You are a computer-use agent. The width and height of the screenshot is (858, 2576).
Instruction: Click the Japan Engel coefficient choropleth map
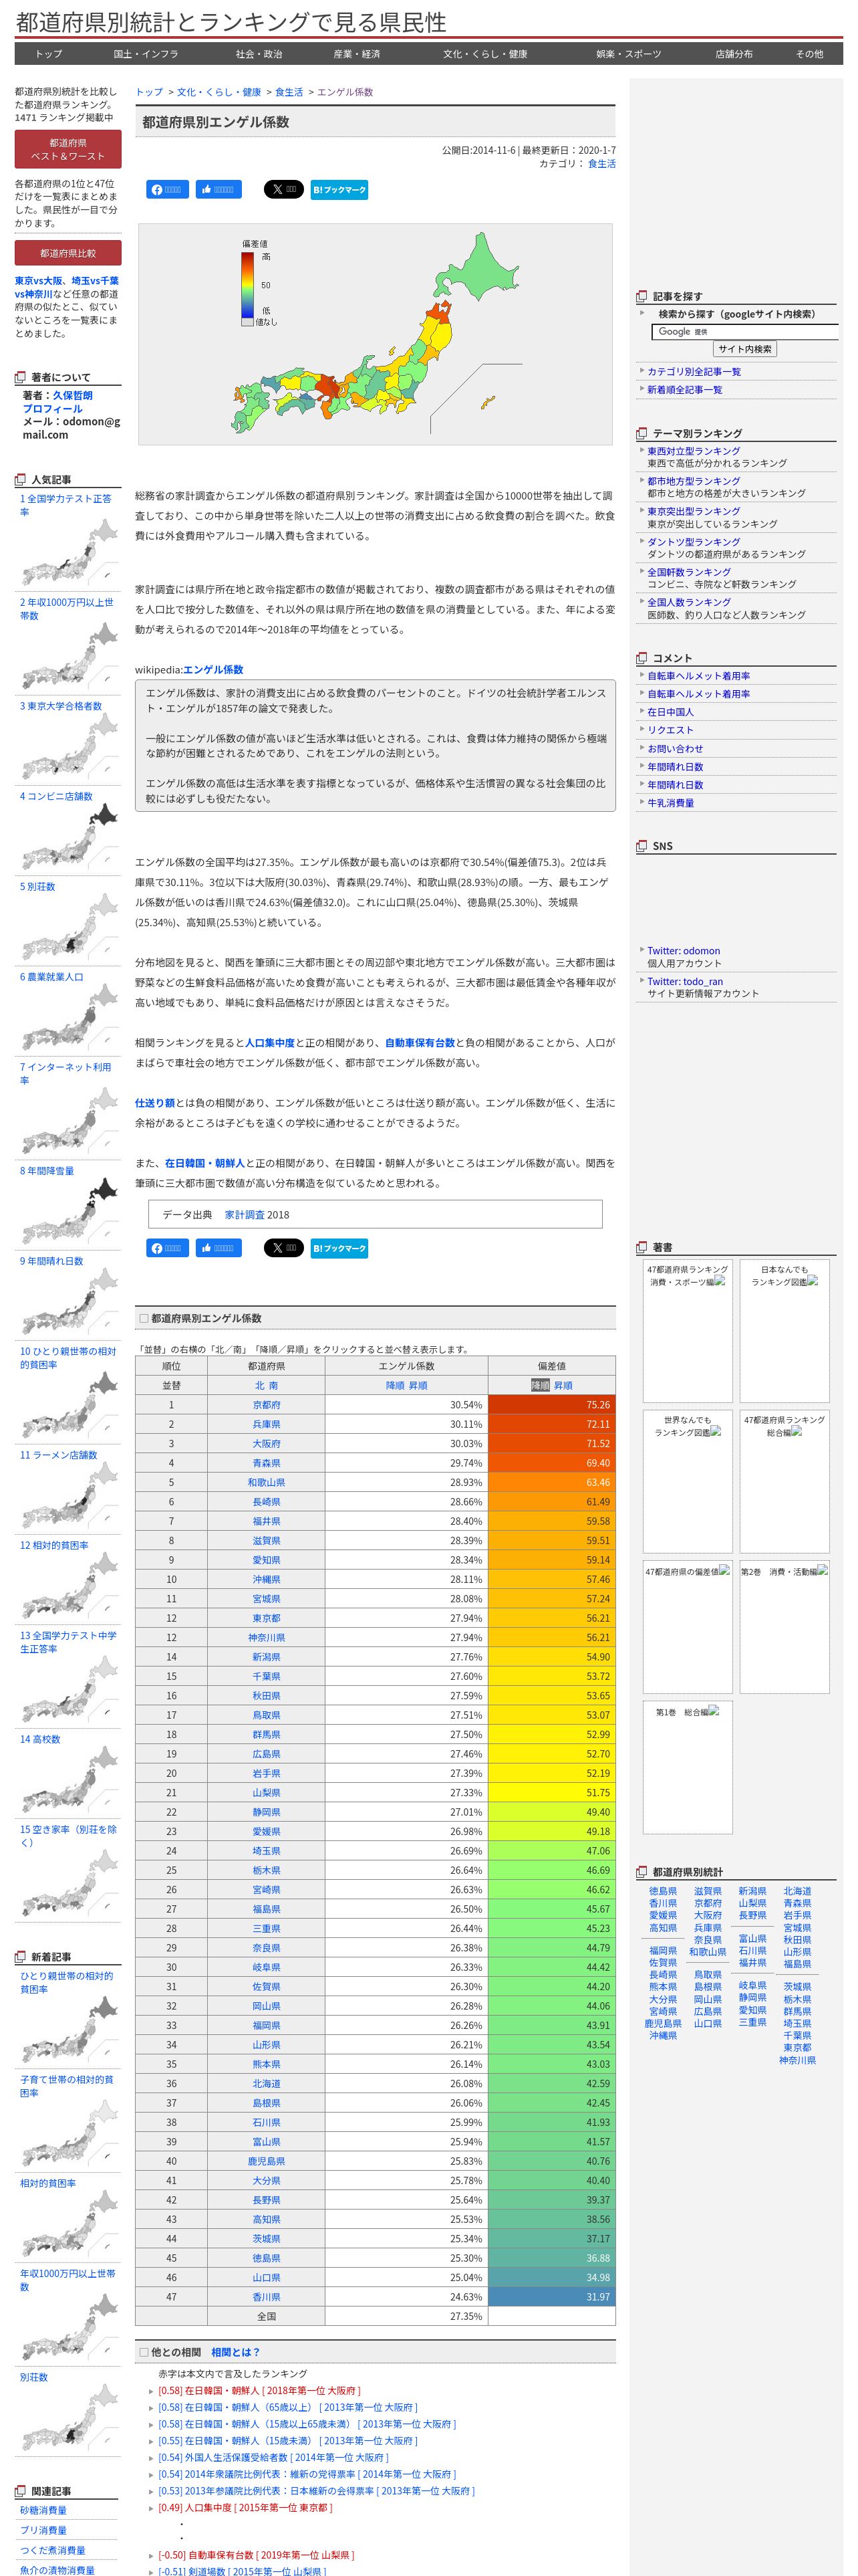tap(376, 335)
